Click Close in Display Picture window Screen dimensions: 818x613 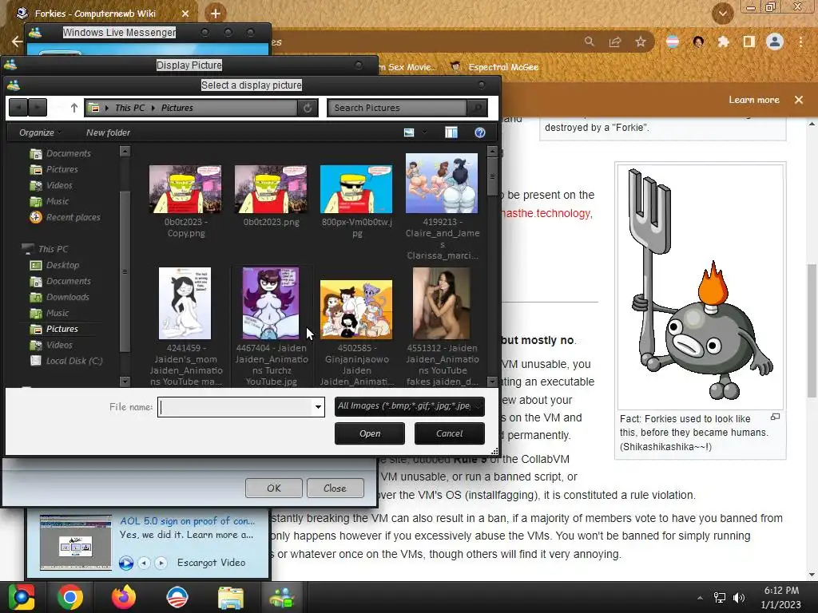[x=335, y=488]
